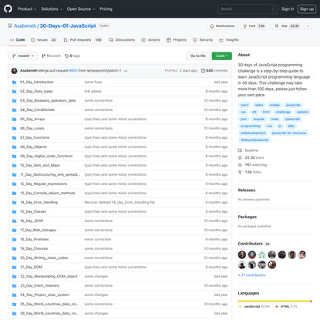Open the 02_Day_Data_types folder
Screen dimensions: 320x320
[36, 91]
